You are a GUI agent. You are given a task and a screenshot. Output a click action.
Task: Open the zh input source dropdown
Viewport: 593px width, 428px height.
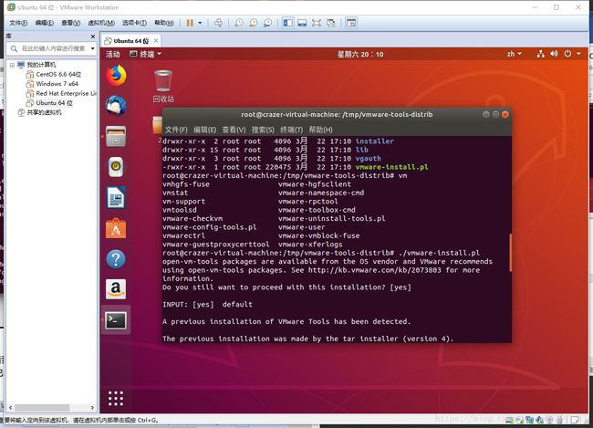[514, 54]
